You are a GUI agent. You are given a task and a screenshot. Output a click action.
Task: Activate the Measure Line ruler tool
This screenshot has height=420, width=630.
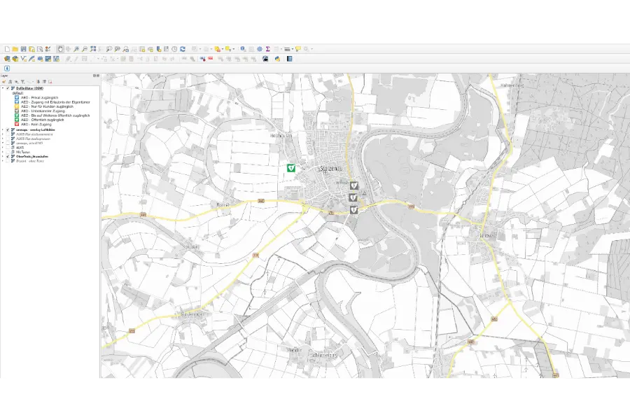[x=287, y=49]
